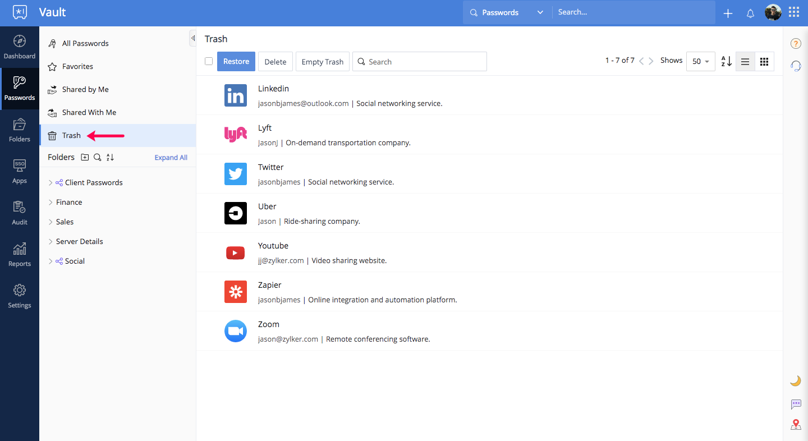Sort trash items A to Z
Screen dimensions: 808x441
(x=726, y=62)
